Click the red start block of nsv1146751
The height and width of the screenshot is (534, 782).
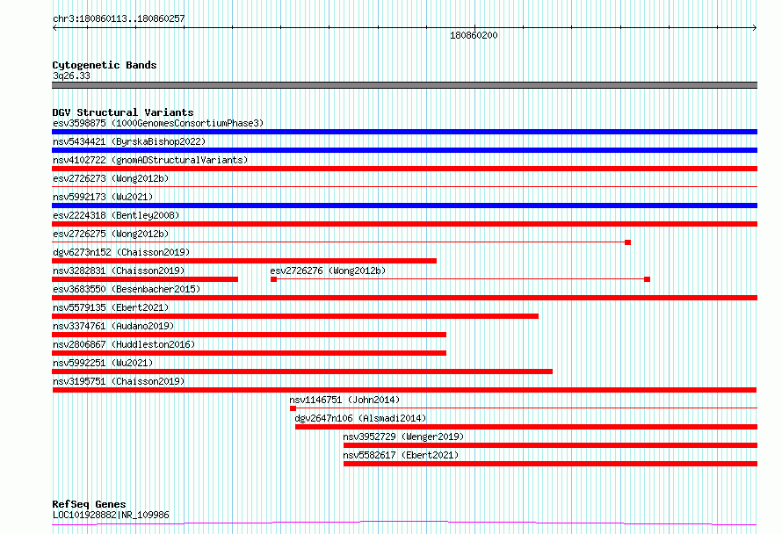tap(293, 408)
